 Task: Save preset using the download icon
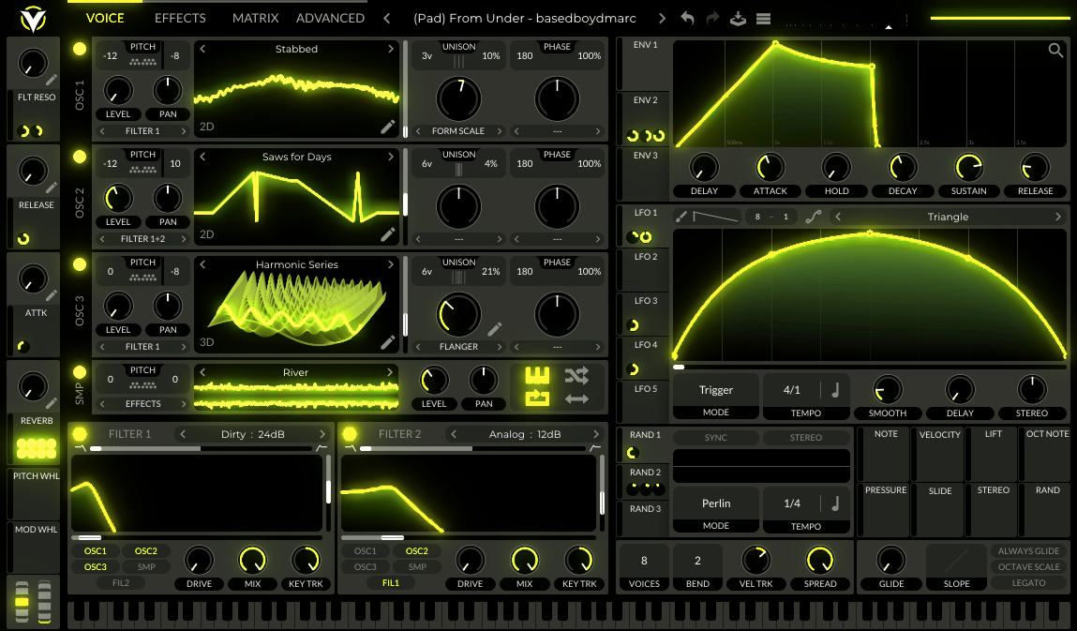click(738, 19)
